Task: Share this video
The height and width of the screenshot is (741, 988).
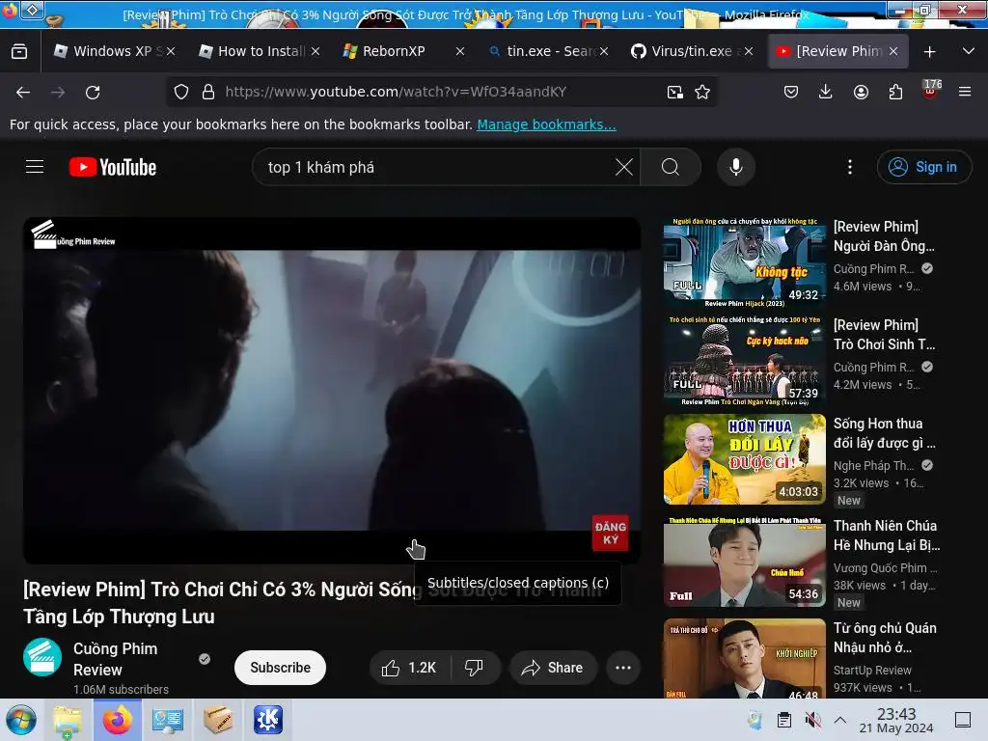Action: pyautogui.click(x=553, y=668)
